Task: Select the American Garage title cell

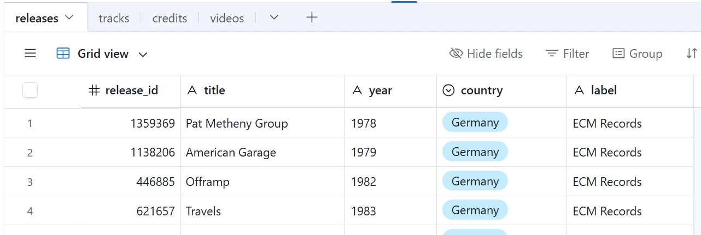Action: pyautogui.click(x=262, y=153)
